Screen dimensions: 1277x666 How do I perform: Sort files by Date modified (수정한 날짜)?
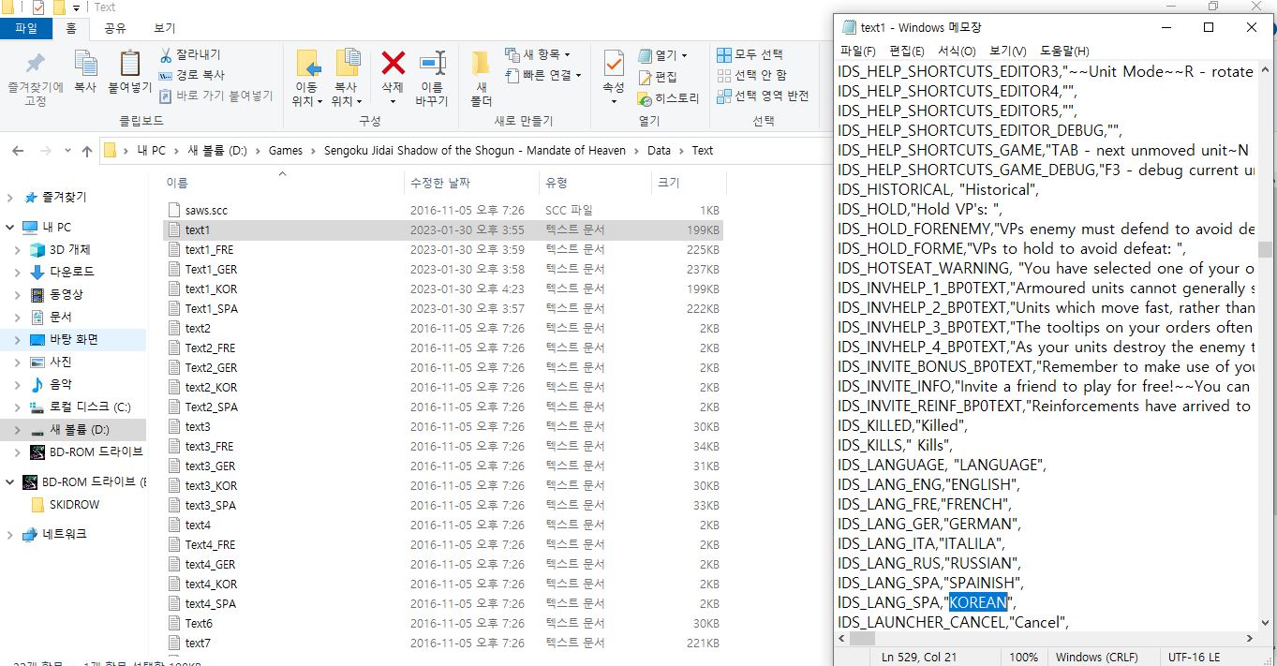pyautogui.click(x=441, y=183)
